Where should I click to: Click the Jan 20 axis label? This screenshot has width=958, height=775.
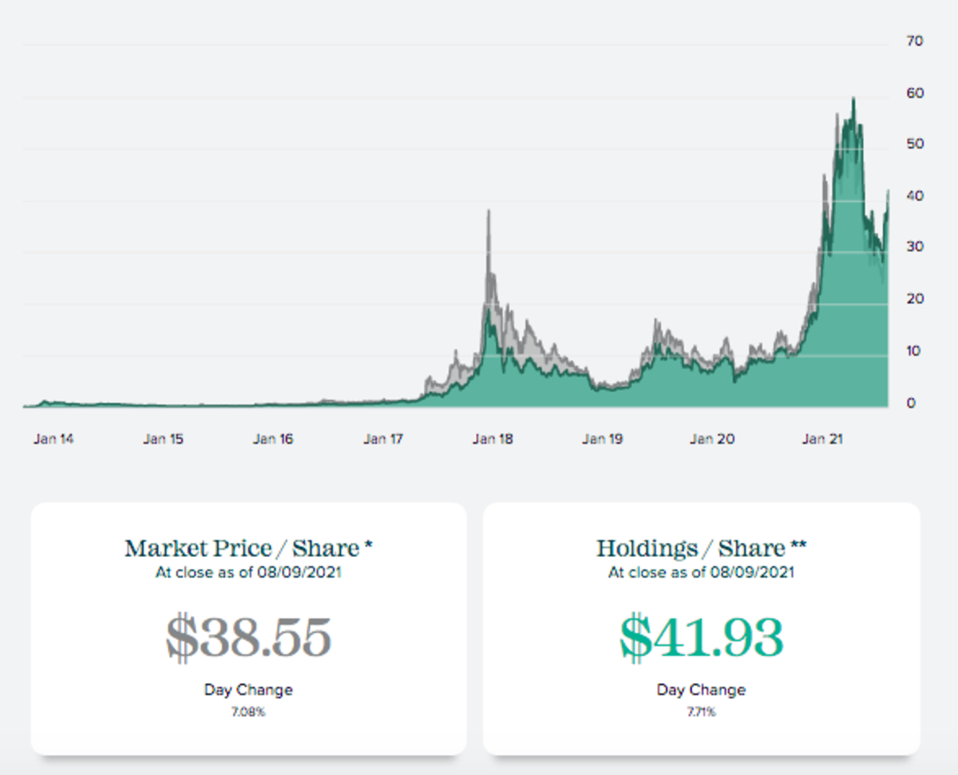[713, 439]
